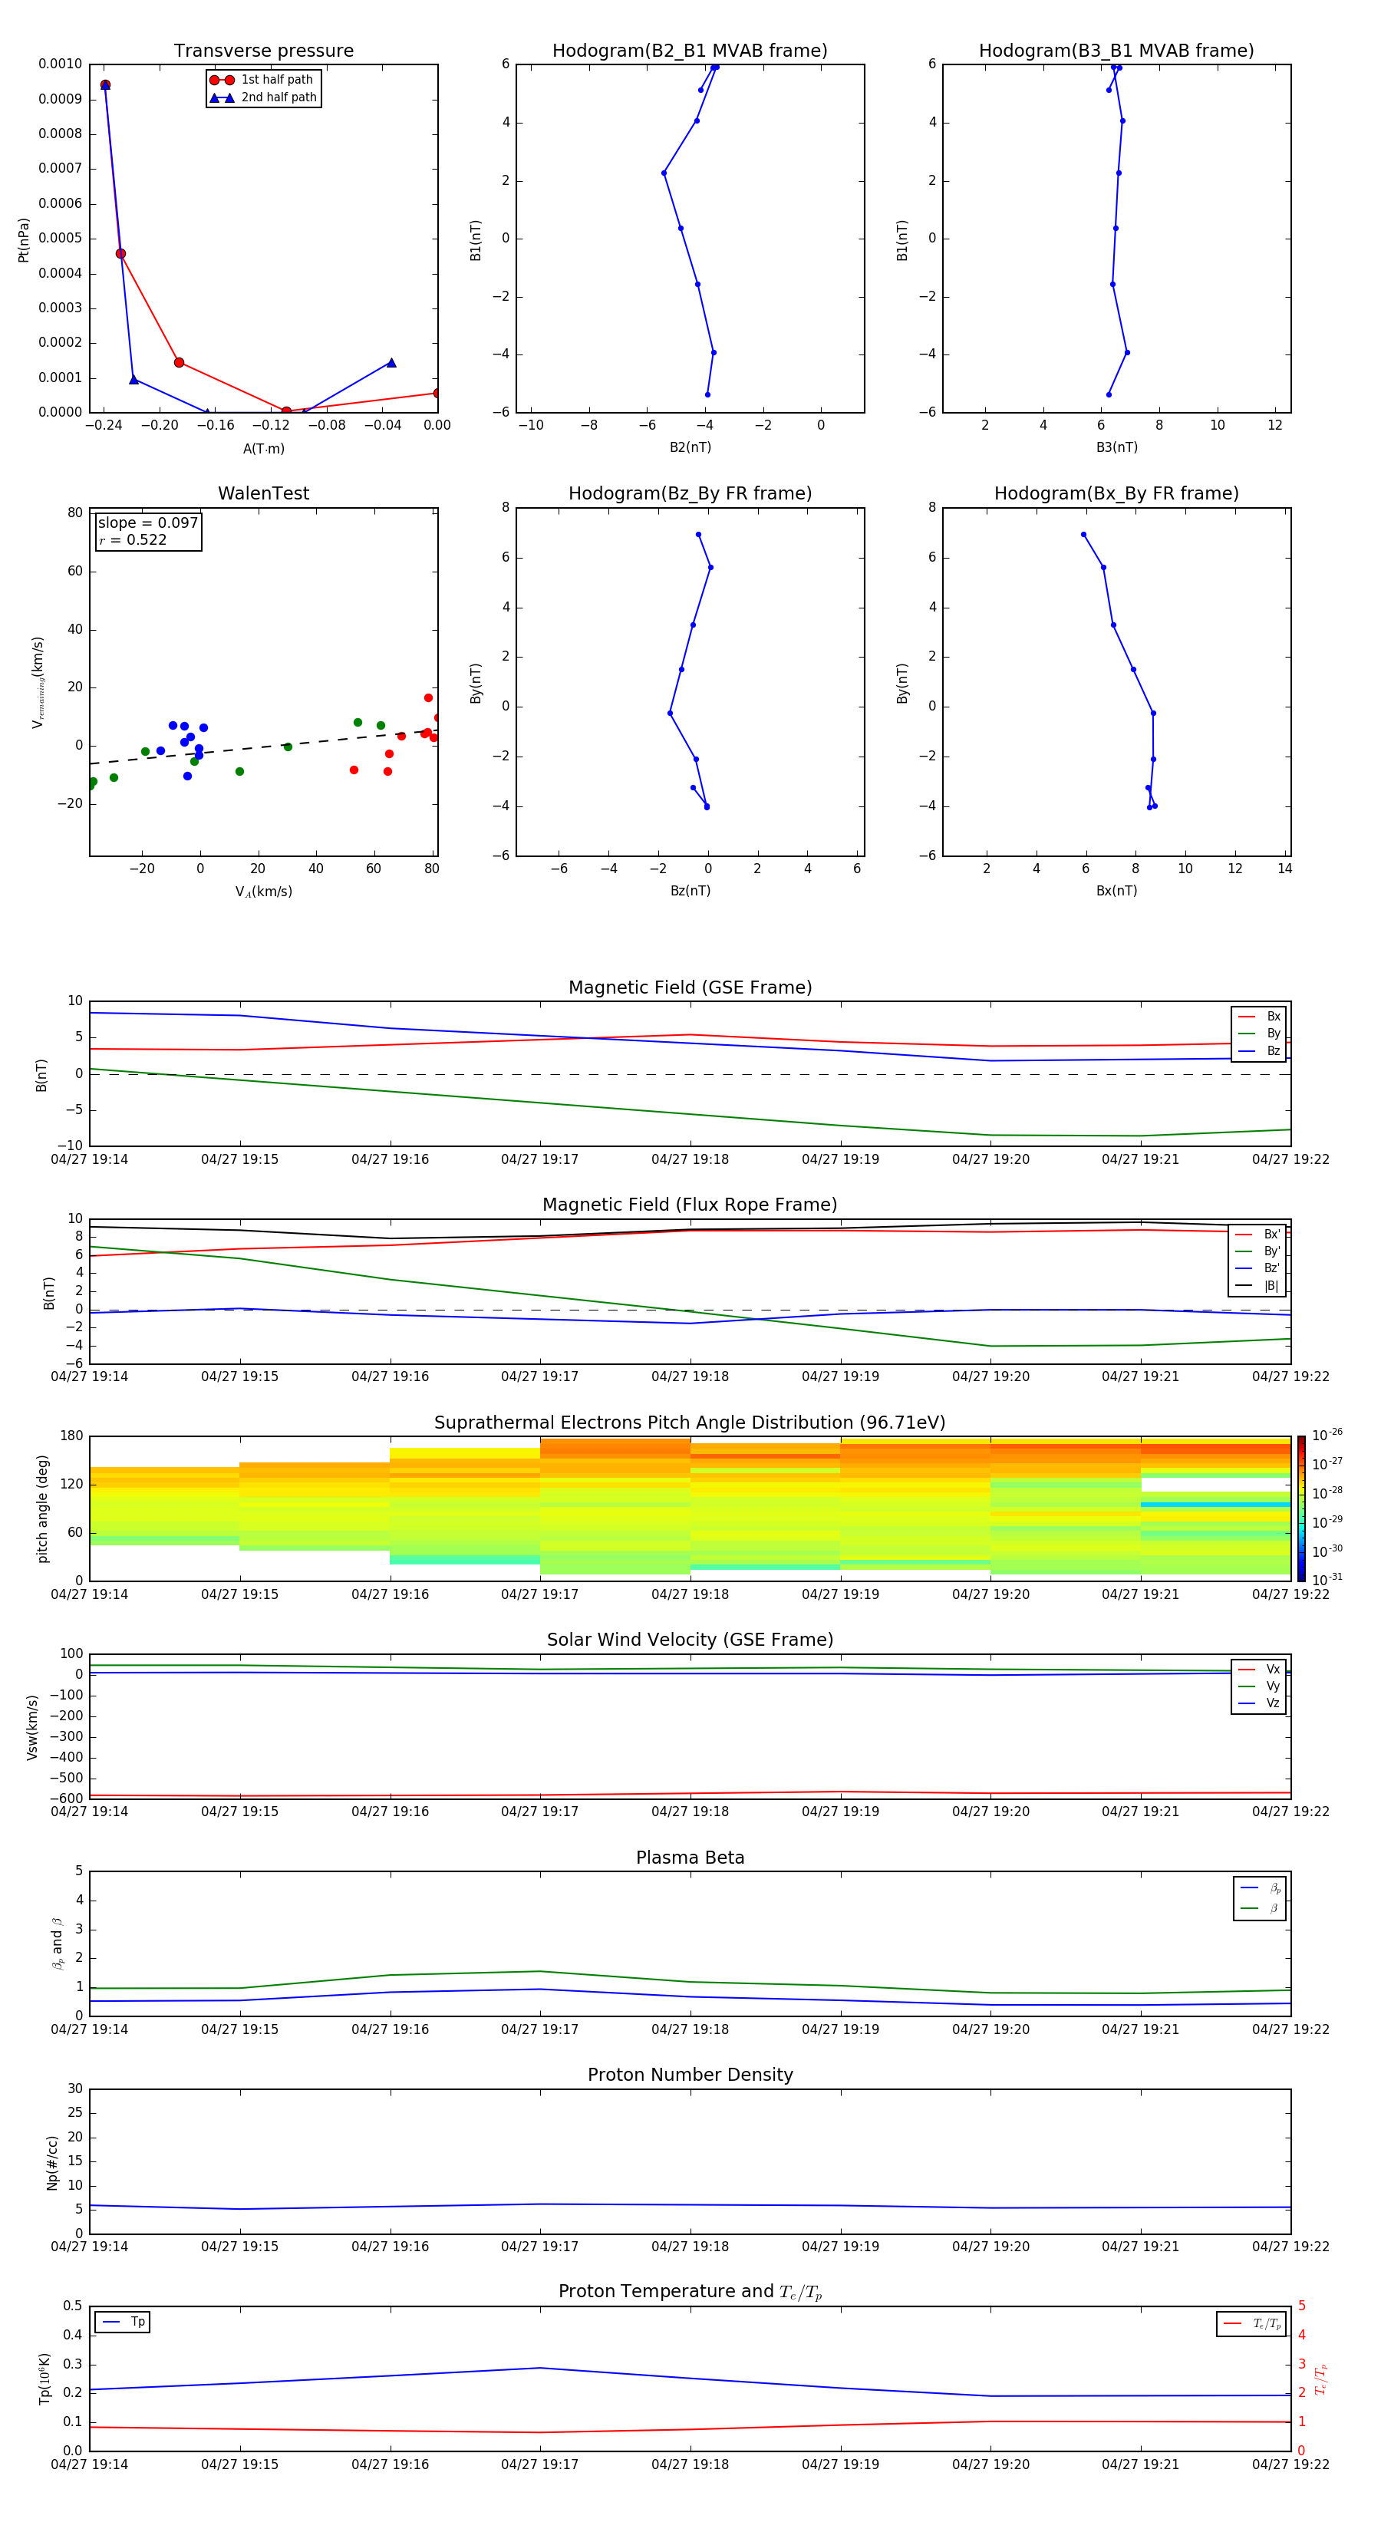
Task: Click the 'B3(nT)' x-axis label
Action: [x=1116, y=447]
